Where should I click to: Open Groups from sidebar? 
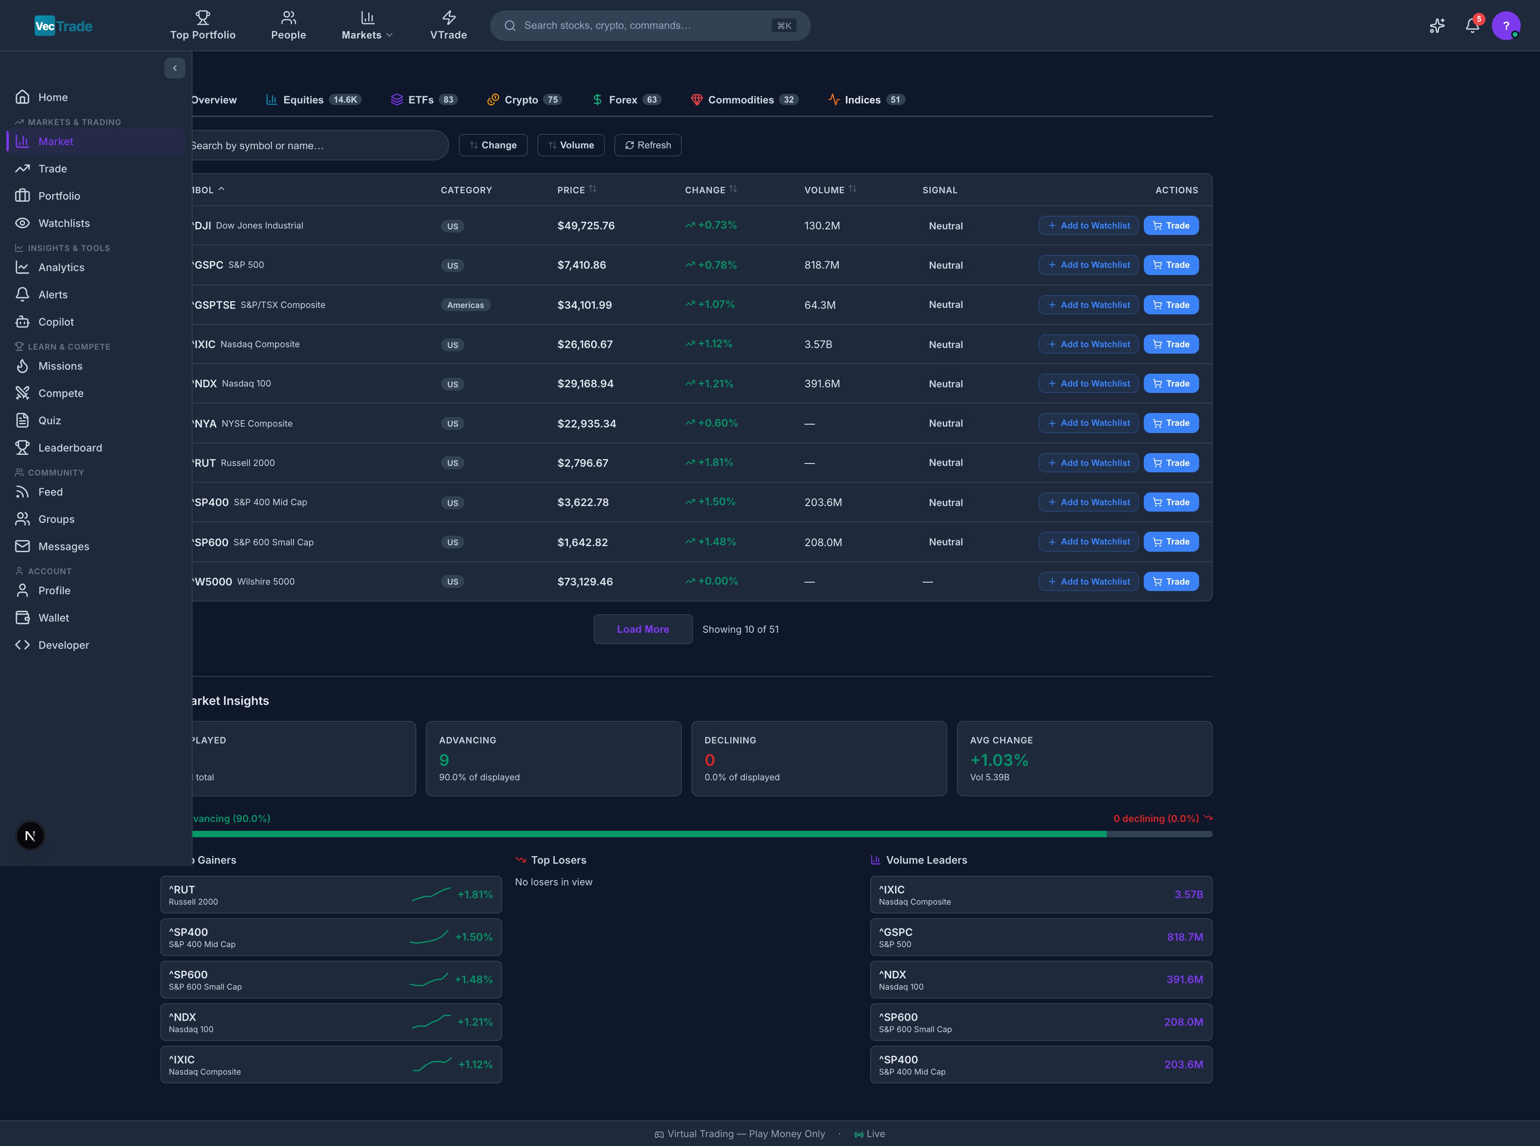pyautogui.click(x=96, y=519)
